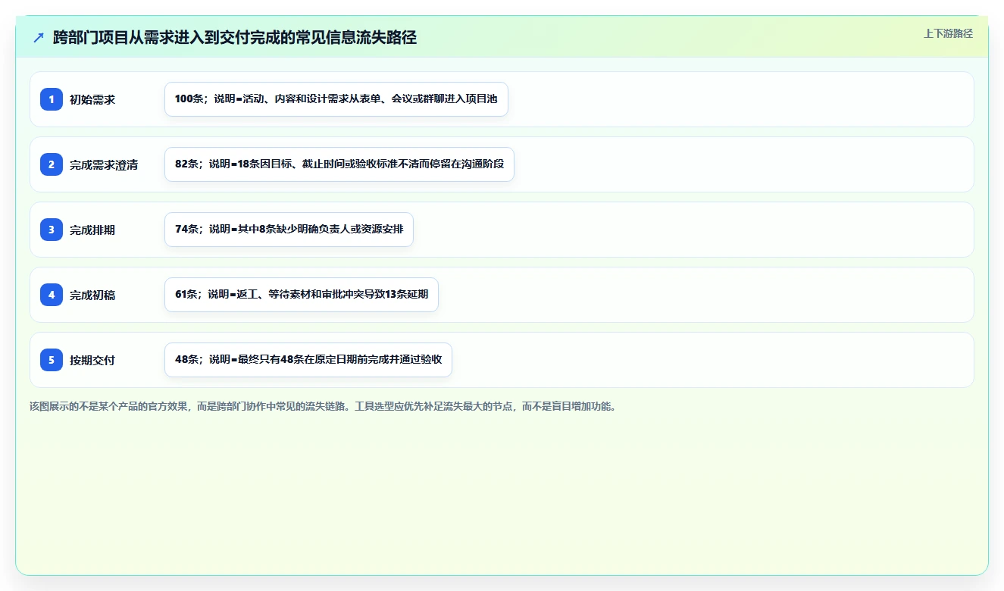
Task: Select the 完成初稿 stage label
Action: (92, 295)
